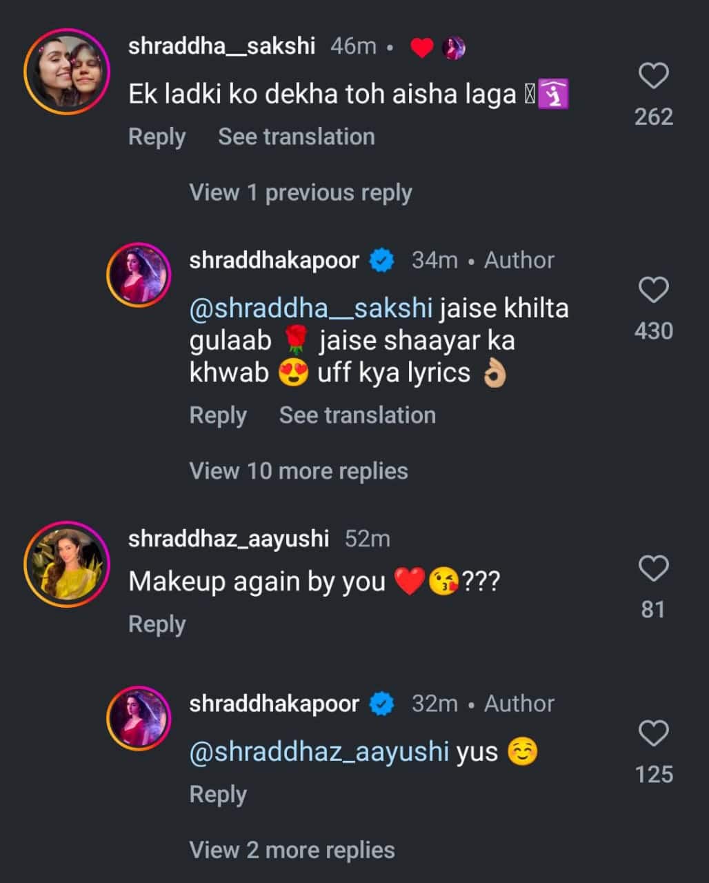Click the 430 like count
Screen dimensions: 709x883
coord(655,331)
